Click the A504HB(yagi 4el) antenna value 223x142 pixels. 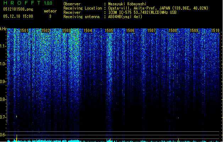[125, 17]
